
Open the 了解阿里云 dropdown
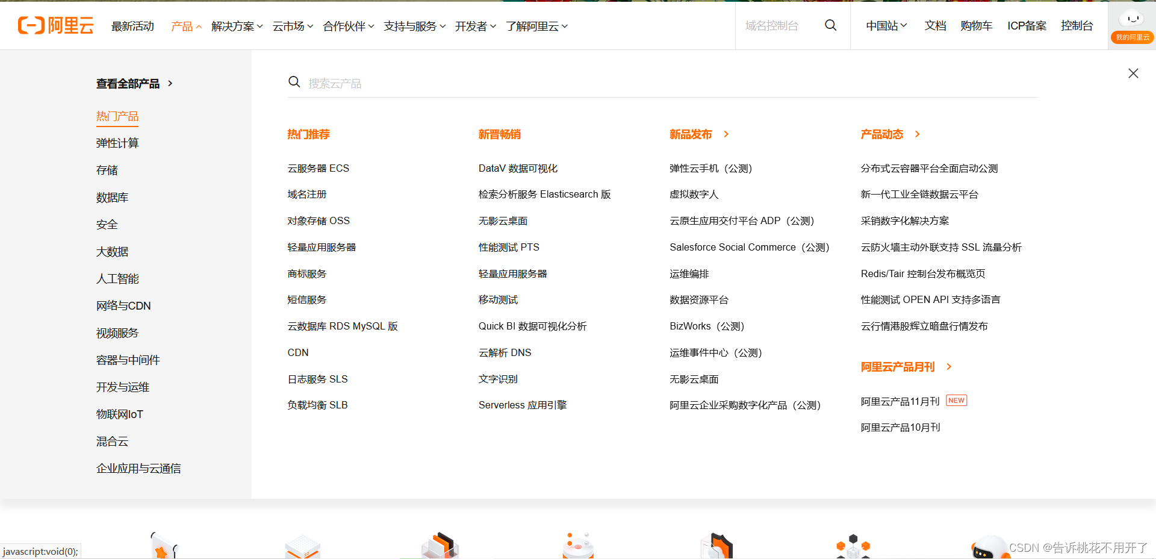tap(537, 27)
